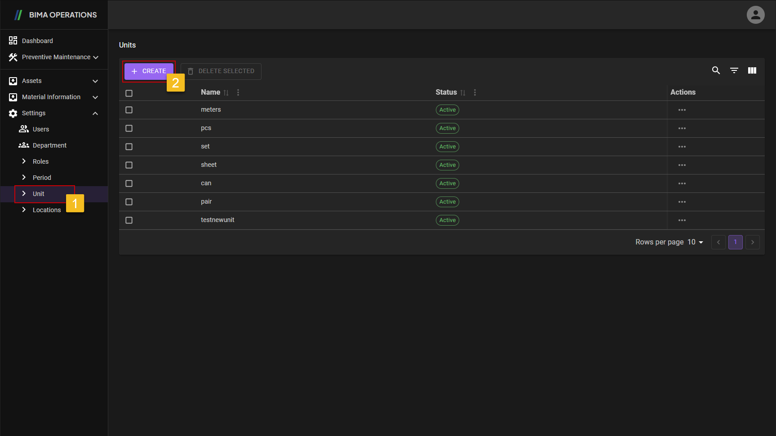Go to Dashboard in sidebar

click(37, 41)
